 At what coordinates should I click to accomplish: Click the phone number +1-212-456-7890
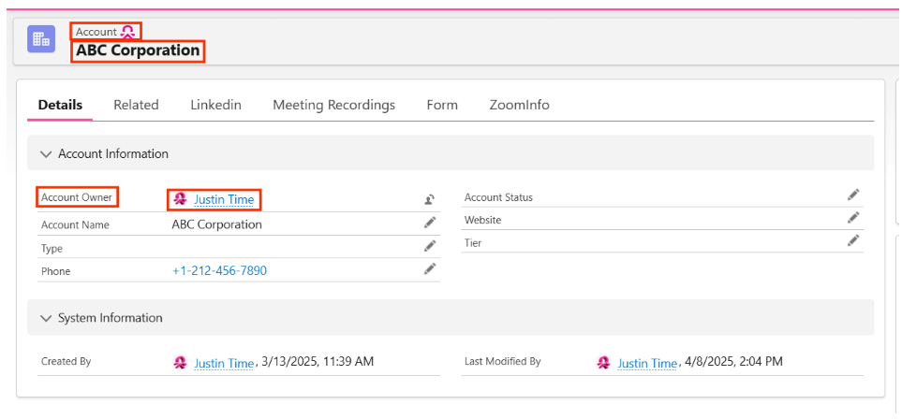tap(219, 270)
